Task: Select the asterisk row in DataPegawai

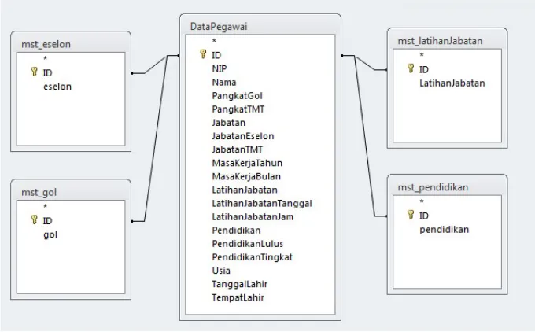Action: click(x=260, y=41)
